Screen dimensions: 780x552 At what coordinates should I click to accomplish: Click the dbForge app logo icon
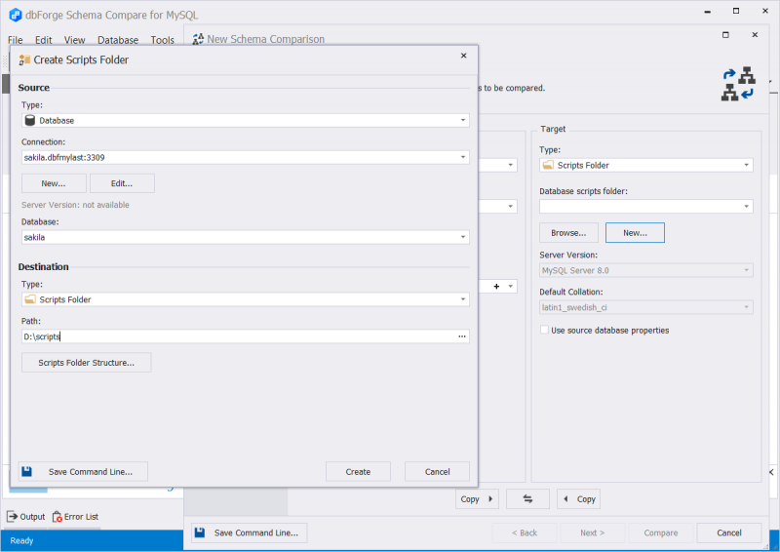[x=16, y=15]
